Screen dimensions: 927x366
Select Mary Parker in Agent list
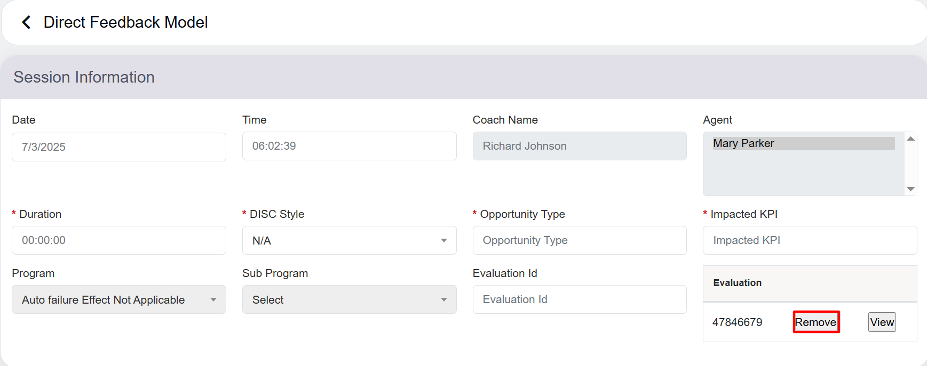[803, 143]
